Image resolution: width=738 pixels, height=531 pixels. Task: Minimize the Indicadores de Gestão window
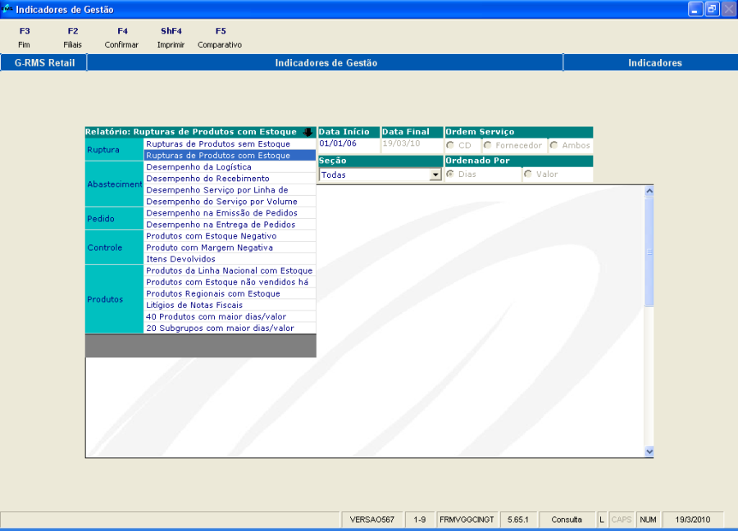[x=695, y=9]
